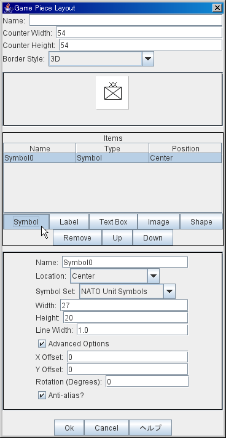Click the layout Name field at top

coord(125,20)
